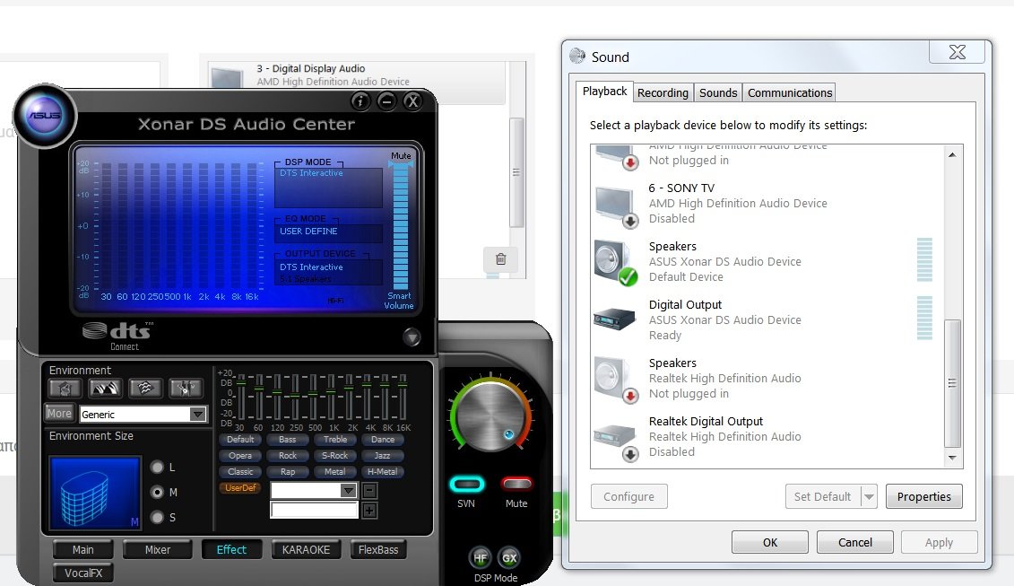Select the Bathroom environment icon

tap(65, 388)
